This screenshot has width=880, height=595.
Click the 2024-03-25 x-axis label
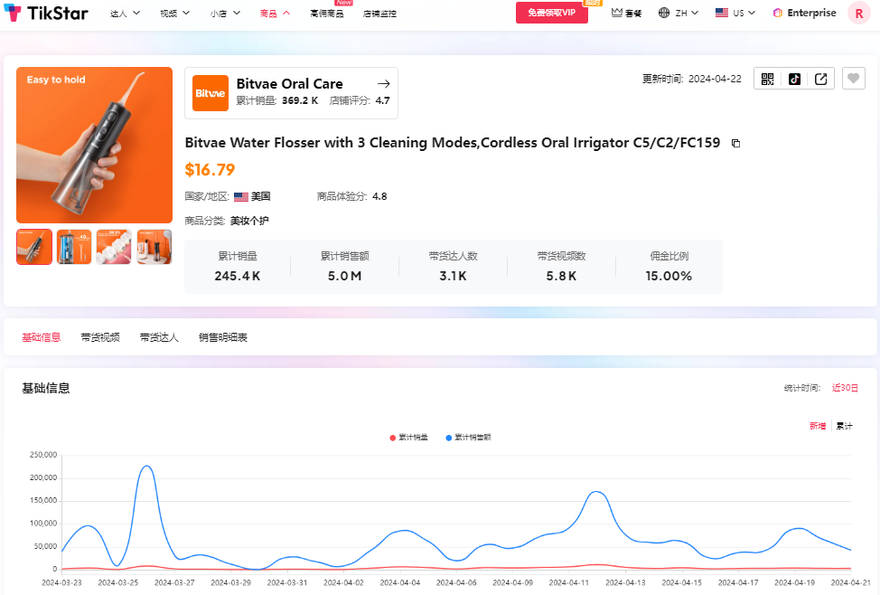[117, 582]
